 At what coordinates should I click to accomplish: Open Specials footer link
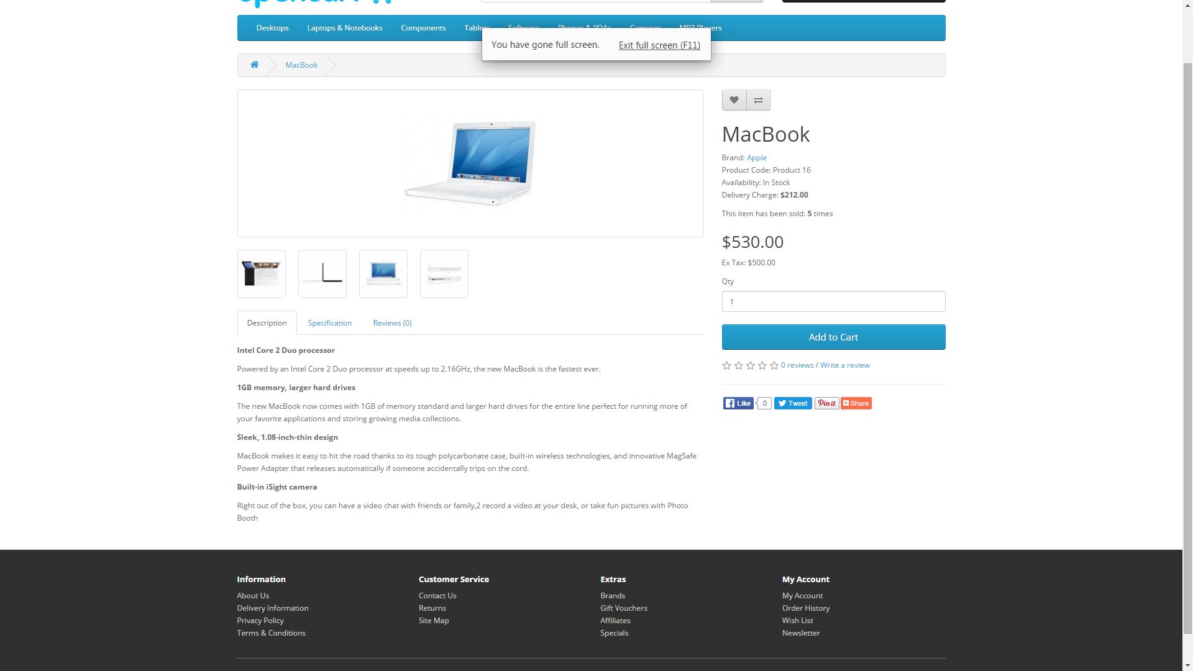[x=614, y=632]
